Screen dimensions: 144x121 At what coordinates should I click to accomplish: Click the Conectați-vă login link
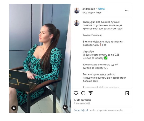81,110
